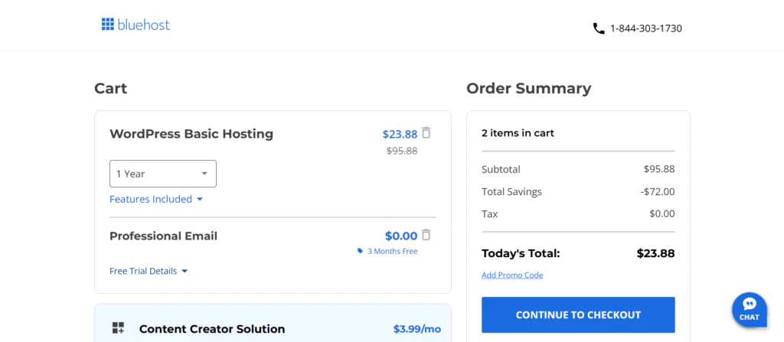Click the Tax $0.00 value
The height and width of the screenshot is (342, 784).
click(662, 214)
